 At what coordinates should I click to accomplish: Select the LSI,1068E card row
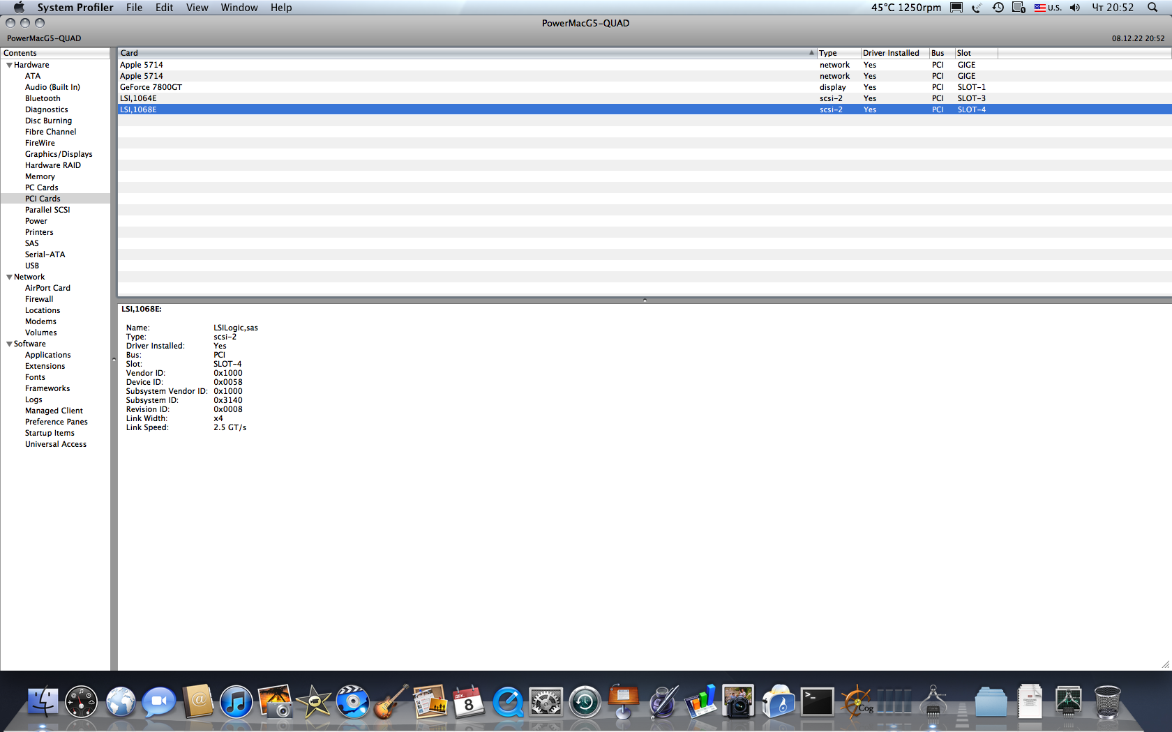point(645,109)
